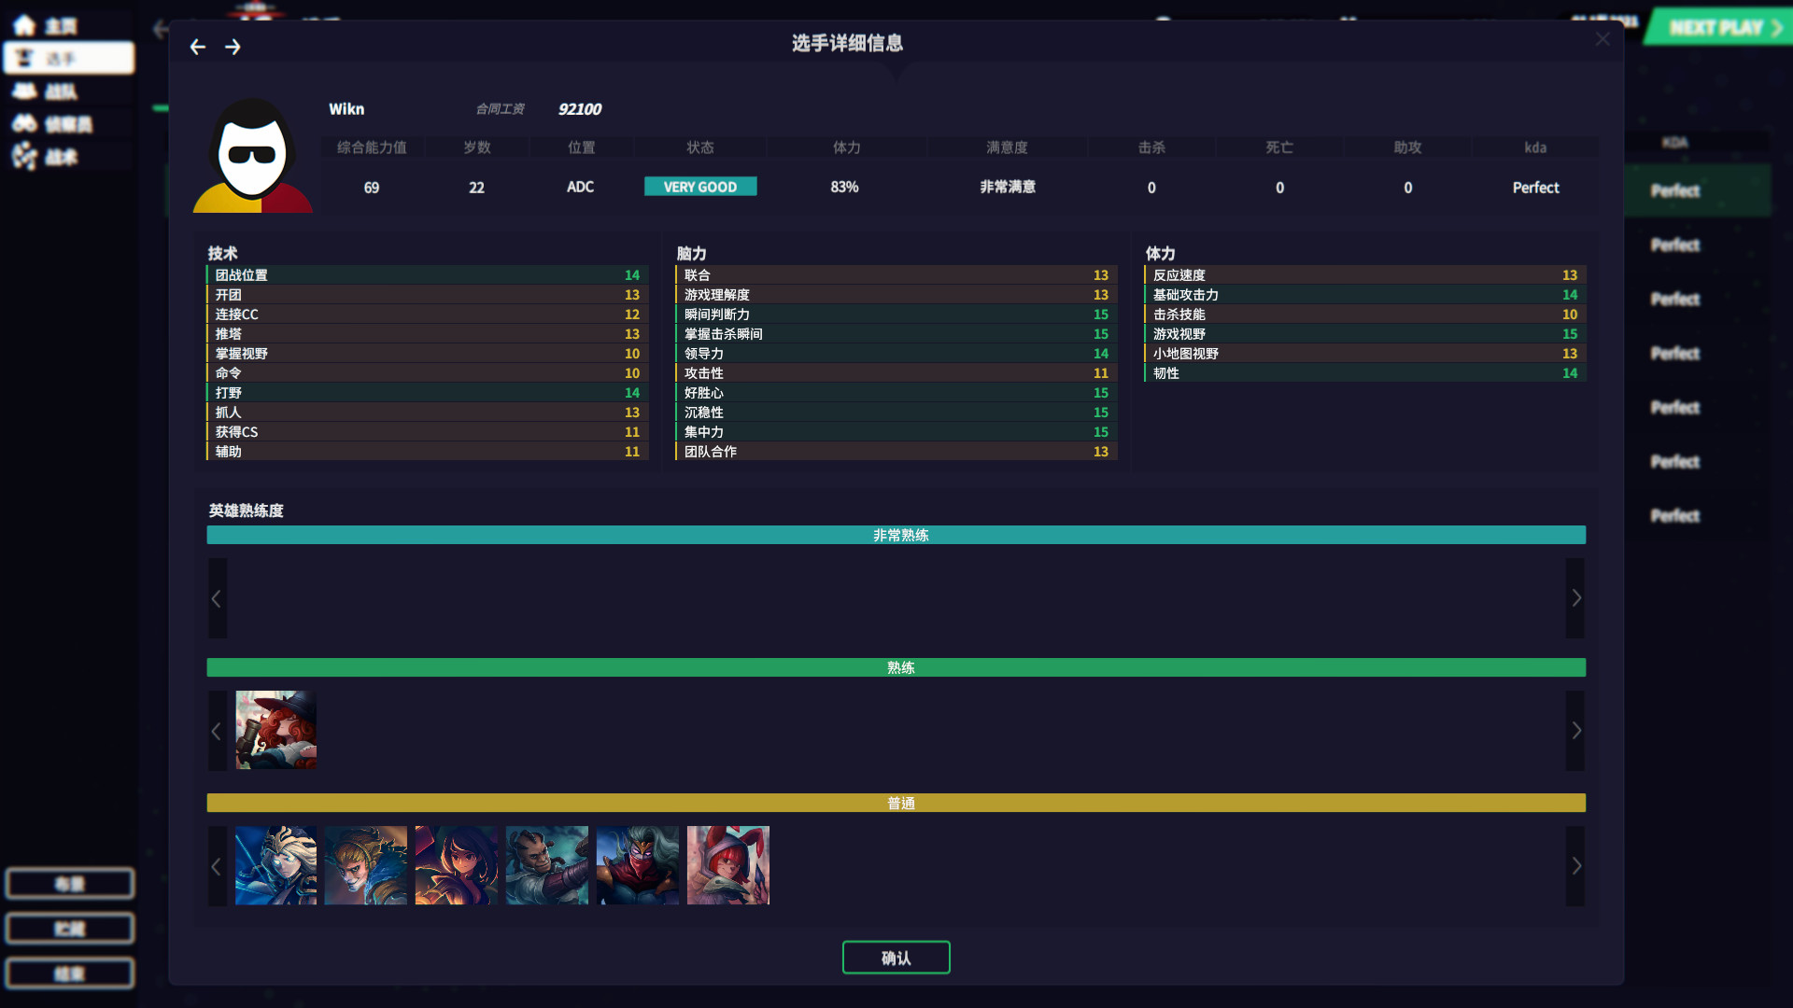
Task: Click Wikn's avatar portrait
Action: point(252,154)
